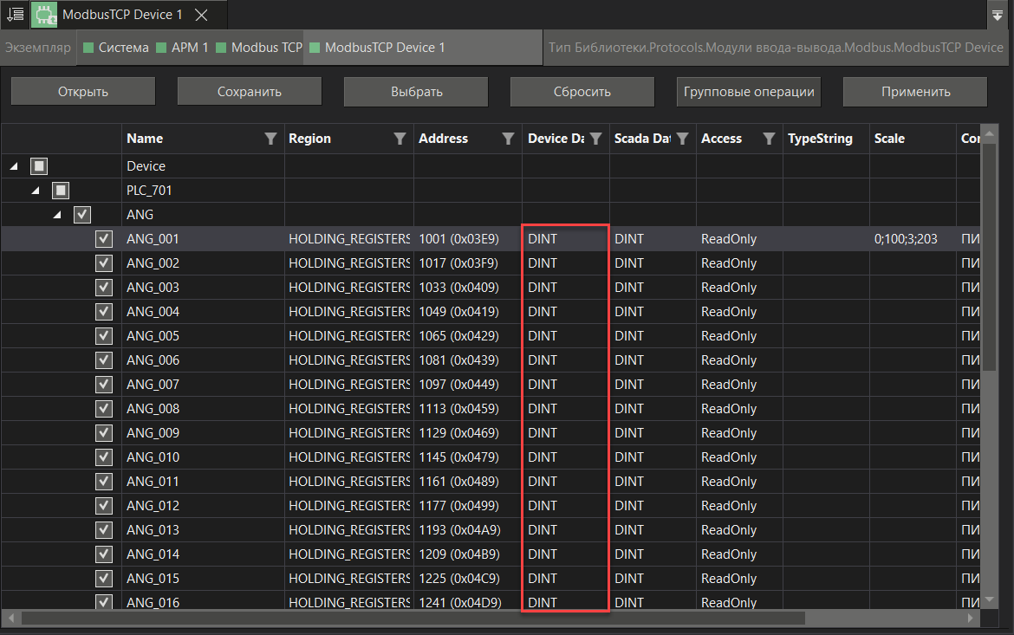Click the Access column filter icon
Screen dimensions: 1014x635
point(769,139)
